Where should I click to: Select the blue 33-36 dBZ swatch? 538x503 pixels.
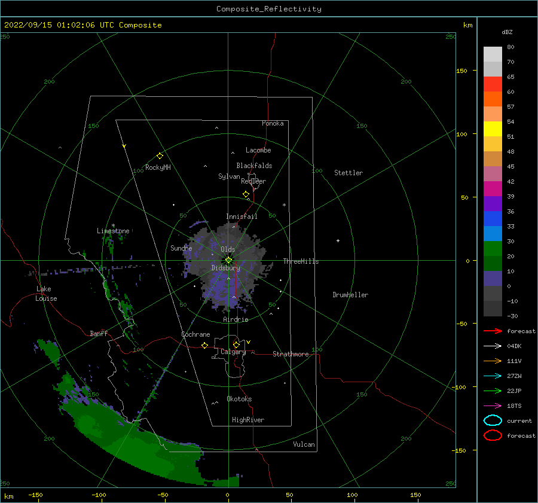(x=493, y=219)
